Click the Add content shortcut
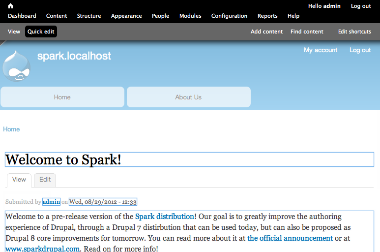380x252 pixels. 266,31
